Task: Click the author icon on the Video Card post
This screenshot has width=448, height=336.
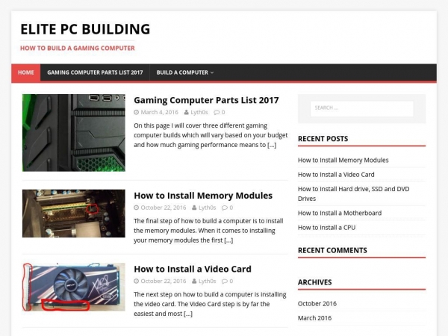Action: (x=194, y=281)
